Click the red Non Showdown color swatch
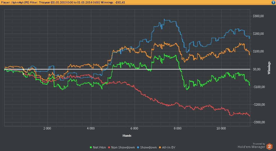This screenshot has width=276, height=151. point(109,147)
